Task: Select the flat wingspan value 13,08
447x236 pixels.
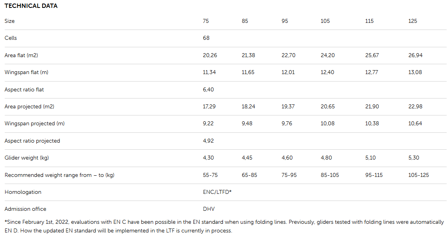Action: pyautogui.click(x=415, y=72)
